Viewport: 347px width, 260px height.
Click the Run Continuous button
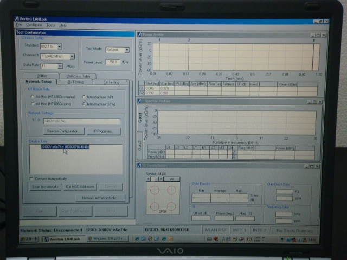tap(75, 211)
